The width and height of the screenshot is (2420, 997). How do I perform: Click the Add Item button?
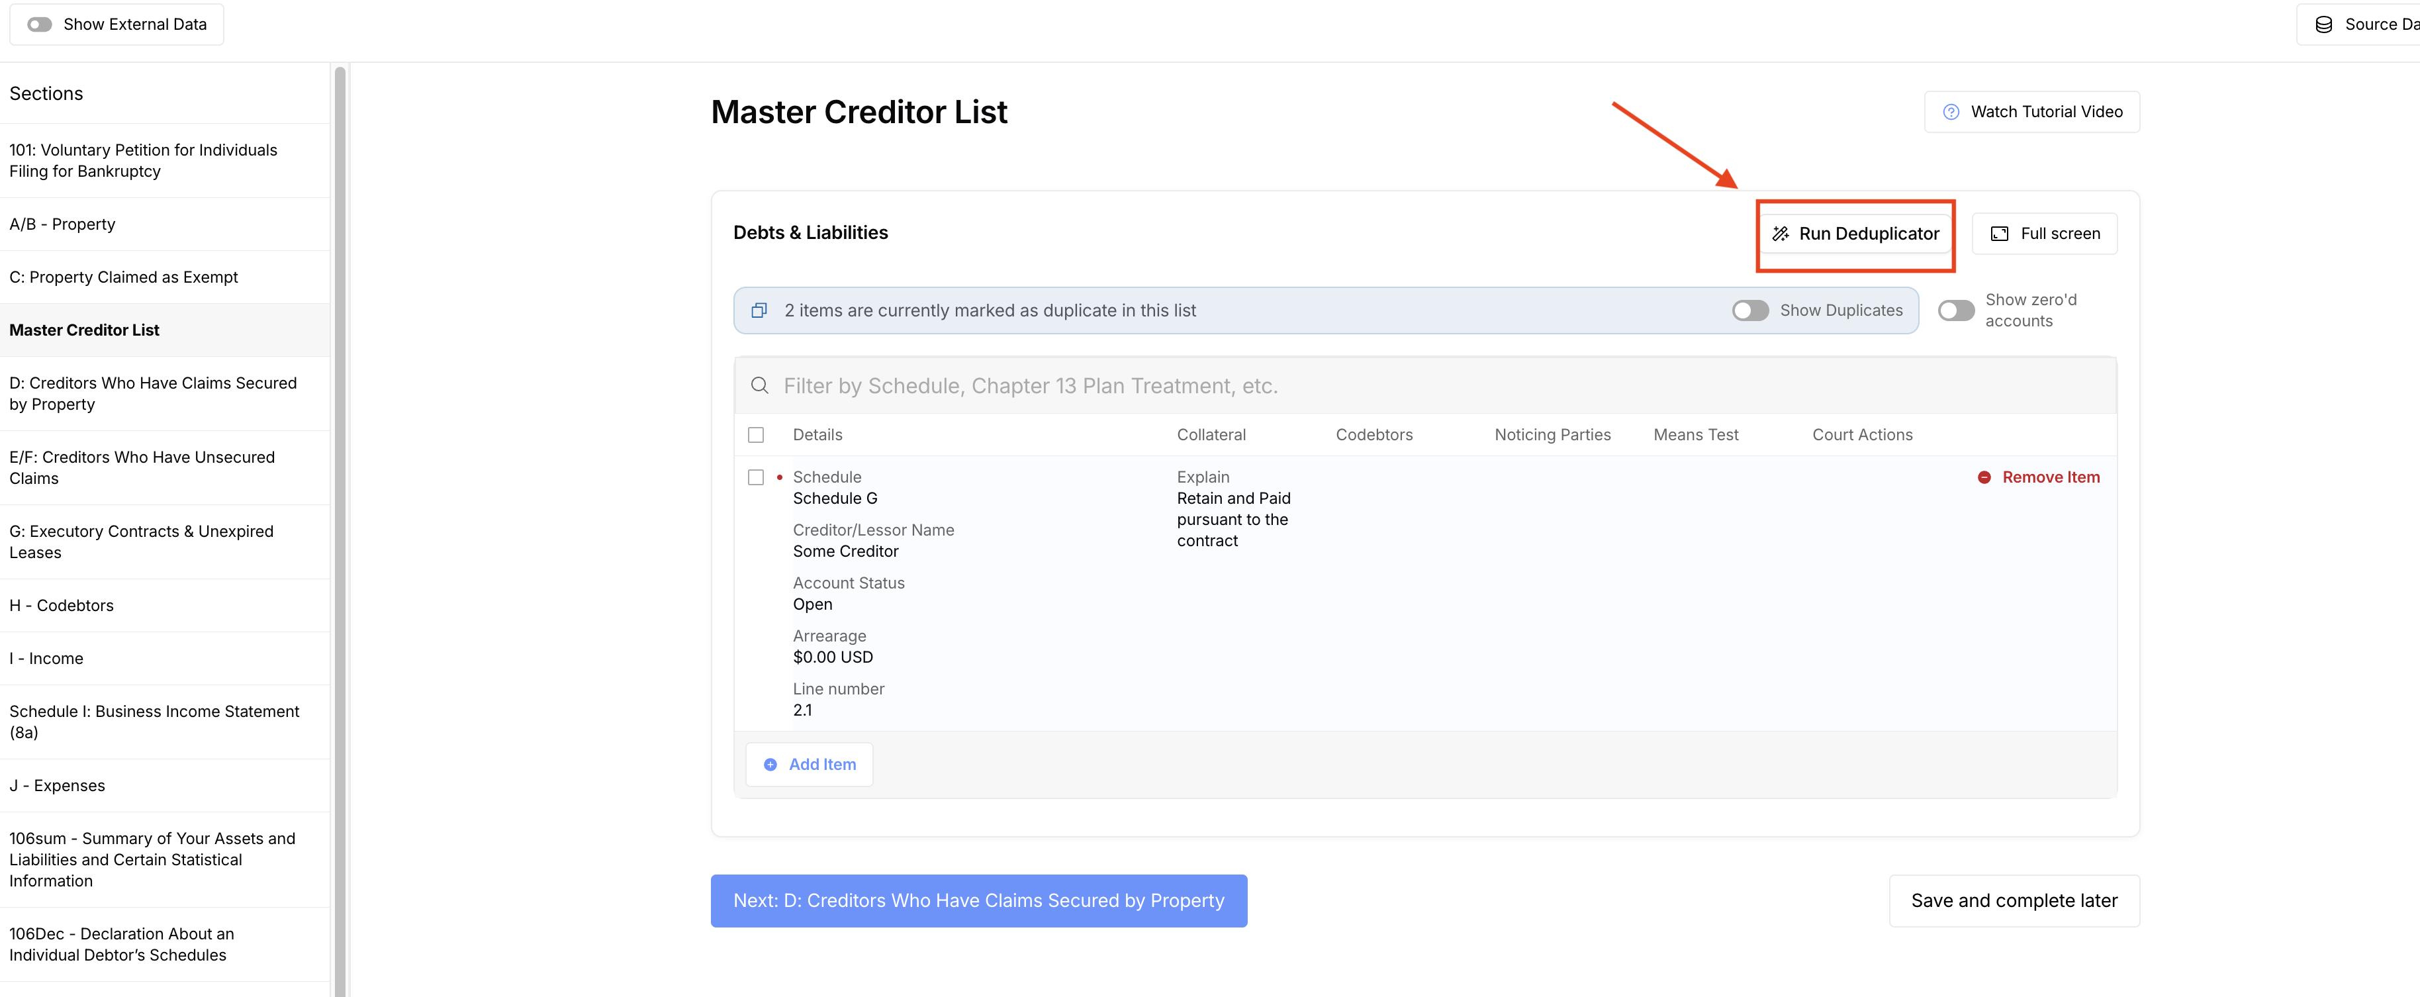[809, 765]
